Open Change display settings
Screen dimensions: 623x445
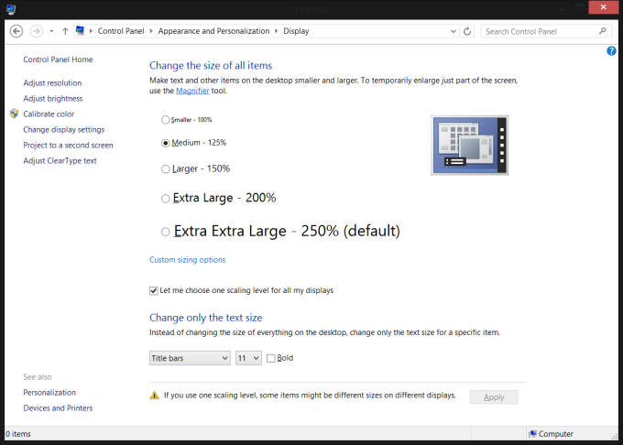point(63,130)
